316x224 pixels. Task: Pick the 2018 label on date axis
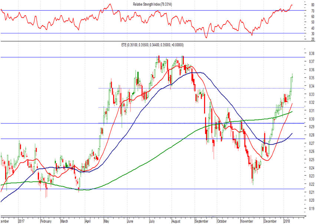click(287, 221)
